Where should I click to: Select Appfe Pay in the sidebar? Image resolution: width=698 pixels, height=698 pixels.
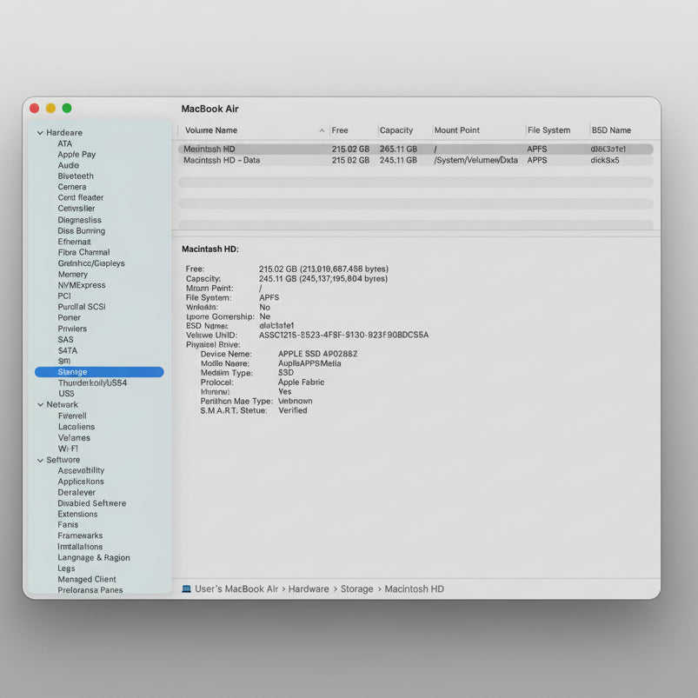click(76, 155)
